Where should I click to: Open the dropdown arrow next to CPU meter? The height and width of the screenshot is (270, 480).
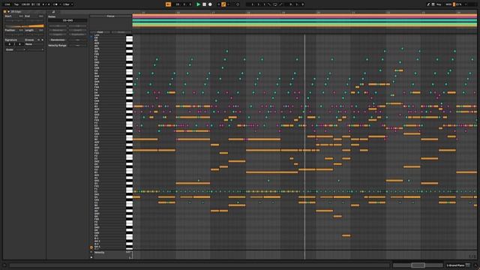pos(466,4)
